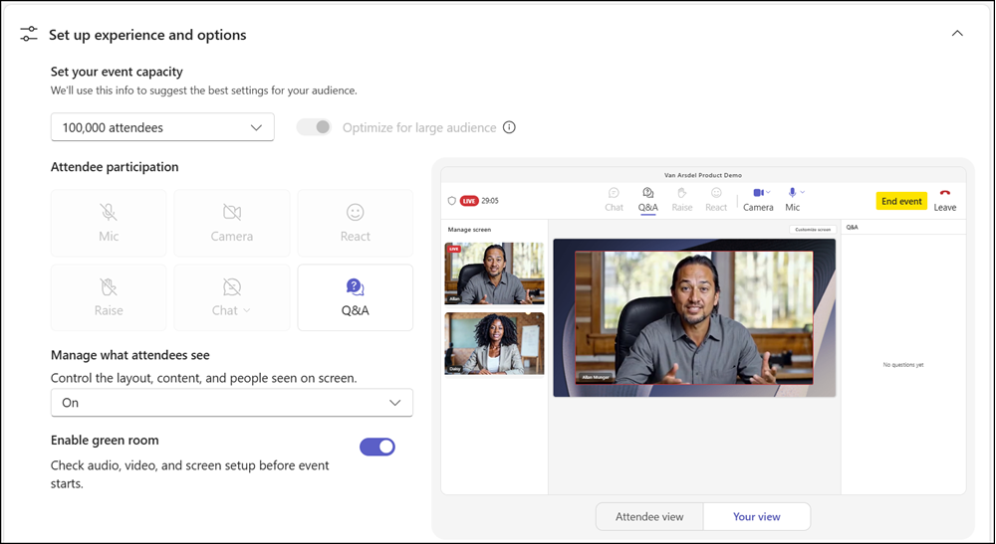Click the yellow End event button
Screen dimensions: 996x544
point(901,201)
